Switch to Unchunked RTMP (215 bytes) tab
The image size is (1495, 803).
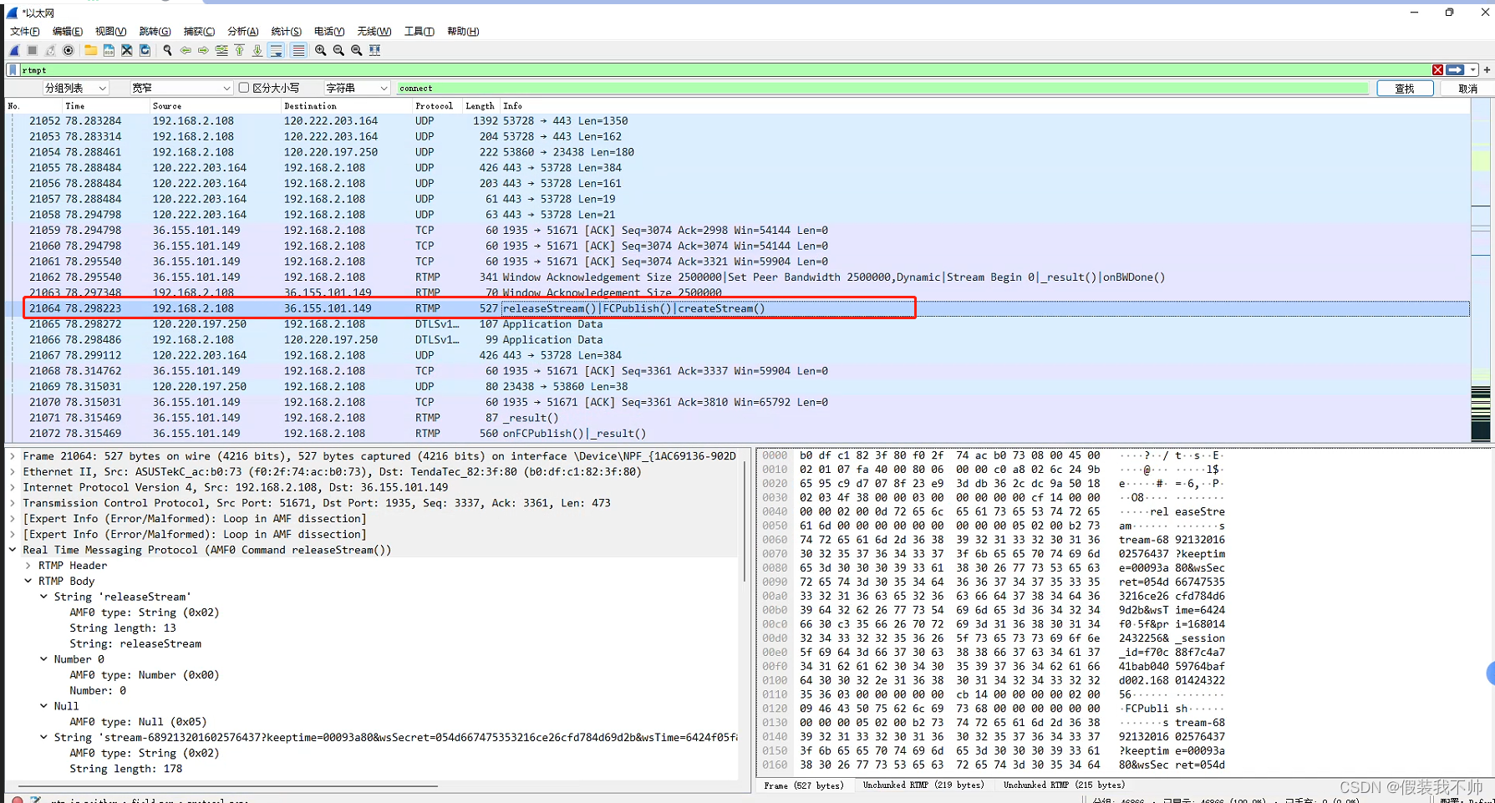(x=1064, y=785)
